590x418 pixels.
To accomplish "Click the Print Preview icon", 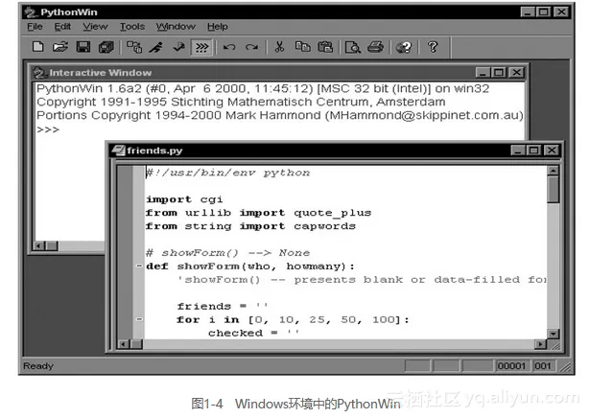I will 353,47.
